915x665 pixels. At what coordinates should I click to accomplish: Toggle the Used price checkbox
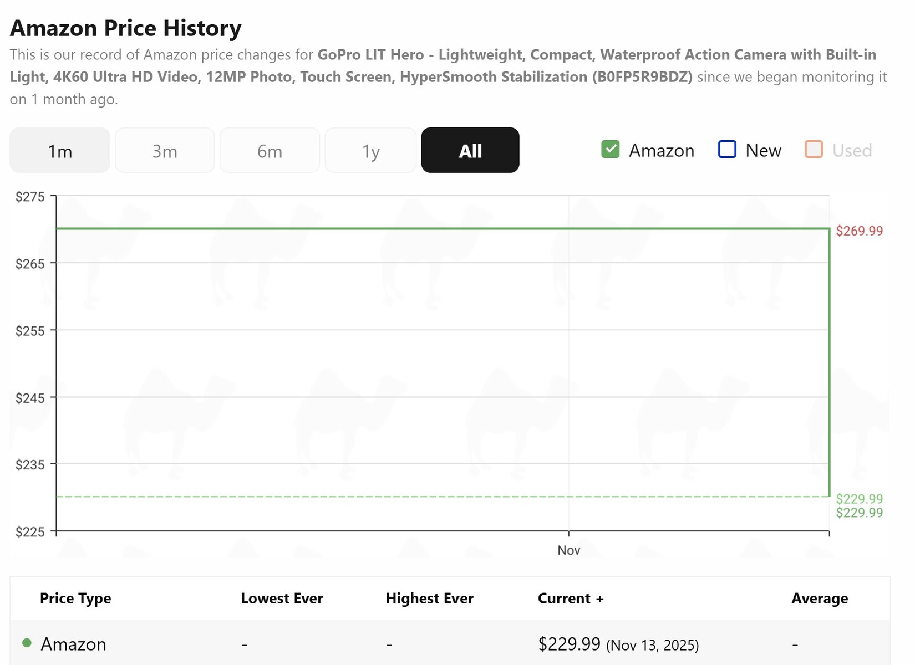[814, 150]
